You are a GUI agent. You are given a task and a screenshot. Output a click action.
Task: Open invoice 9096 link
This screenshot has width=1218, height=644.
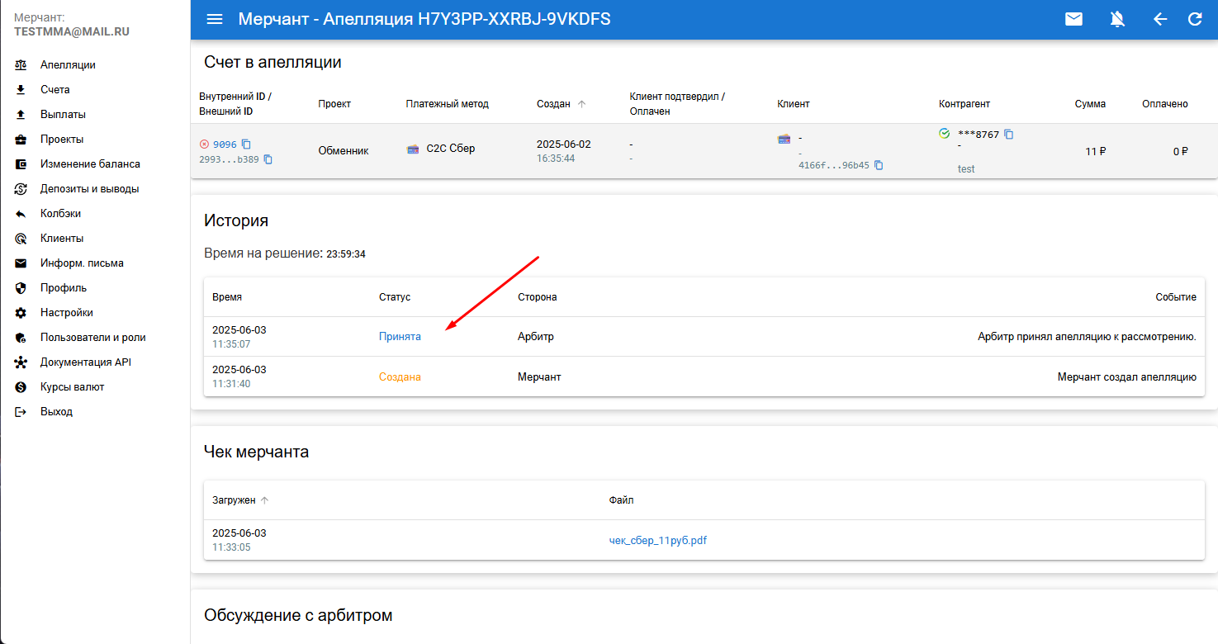pyautogui.click(x=225, y=144)
